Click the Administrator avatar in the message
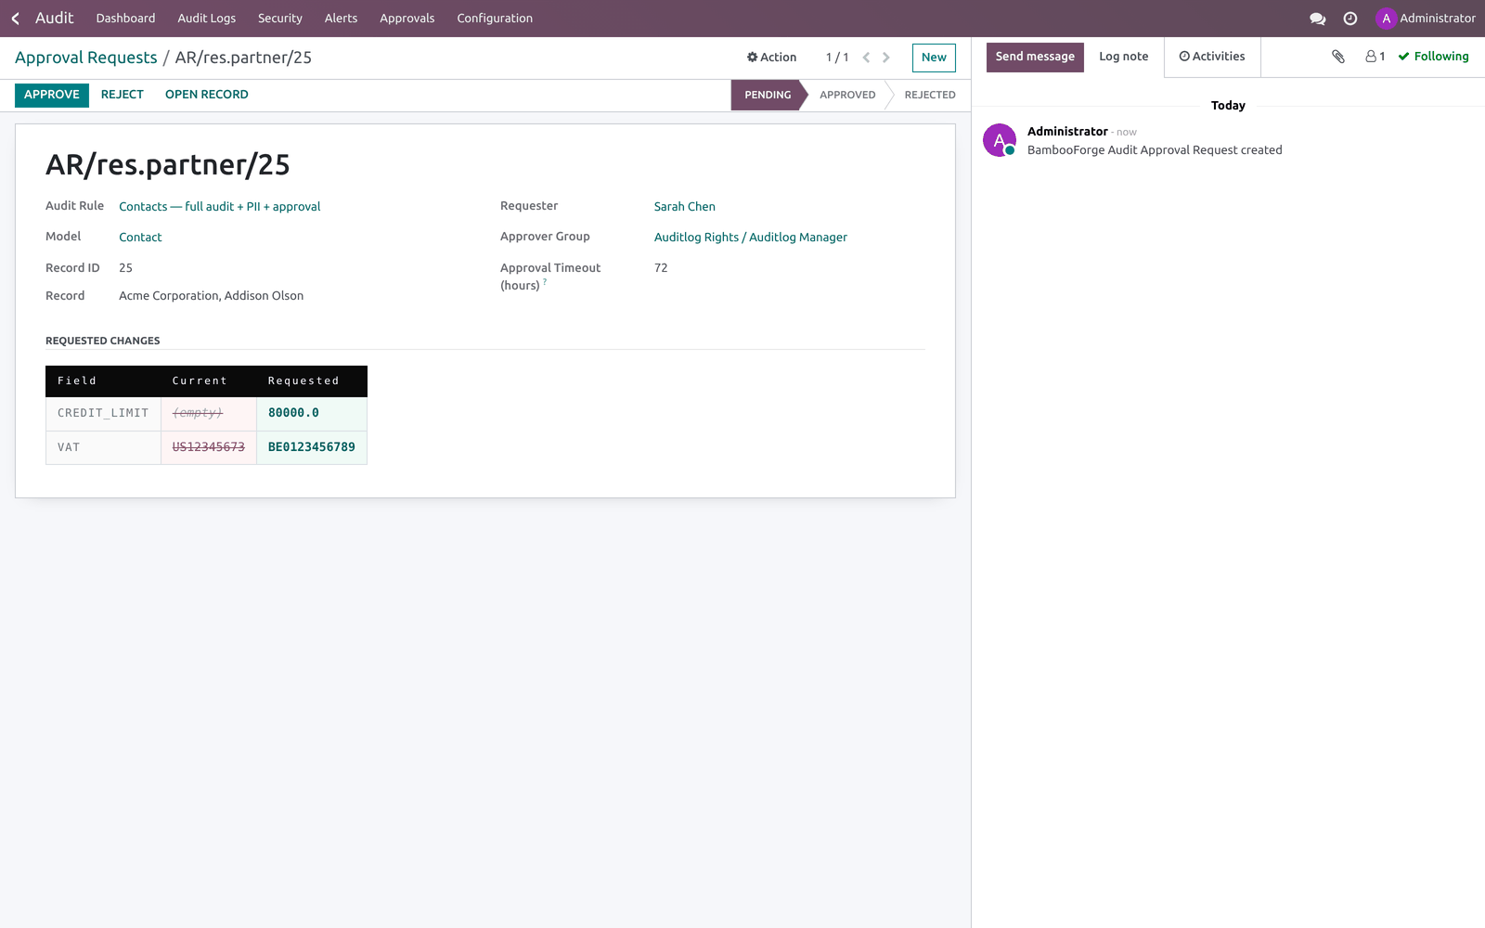 1000,140
